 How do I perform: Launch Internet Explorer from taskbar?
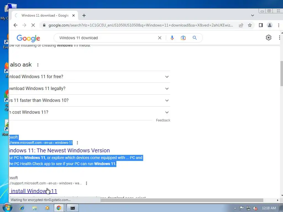tap(22, 208)
